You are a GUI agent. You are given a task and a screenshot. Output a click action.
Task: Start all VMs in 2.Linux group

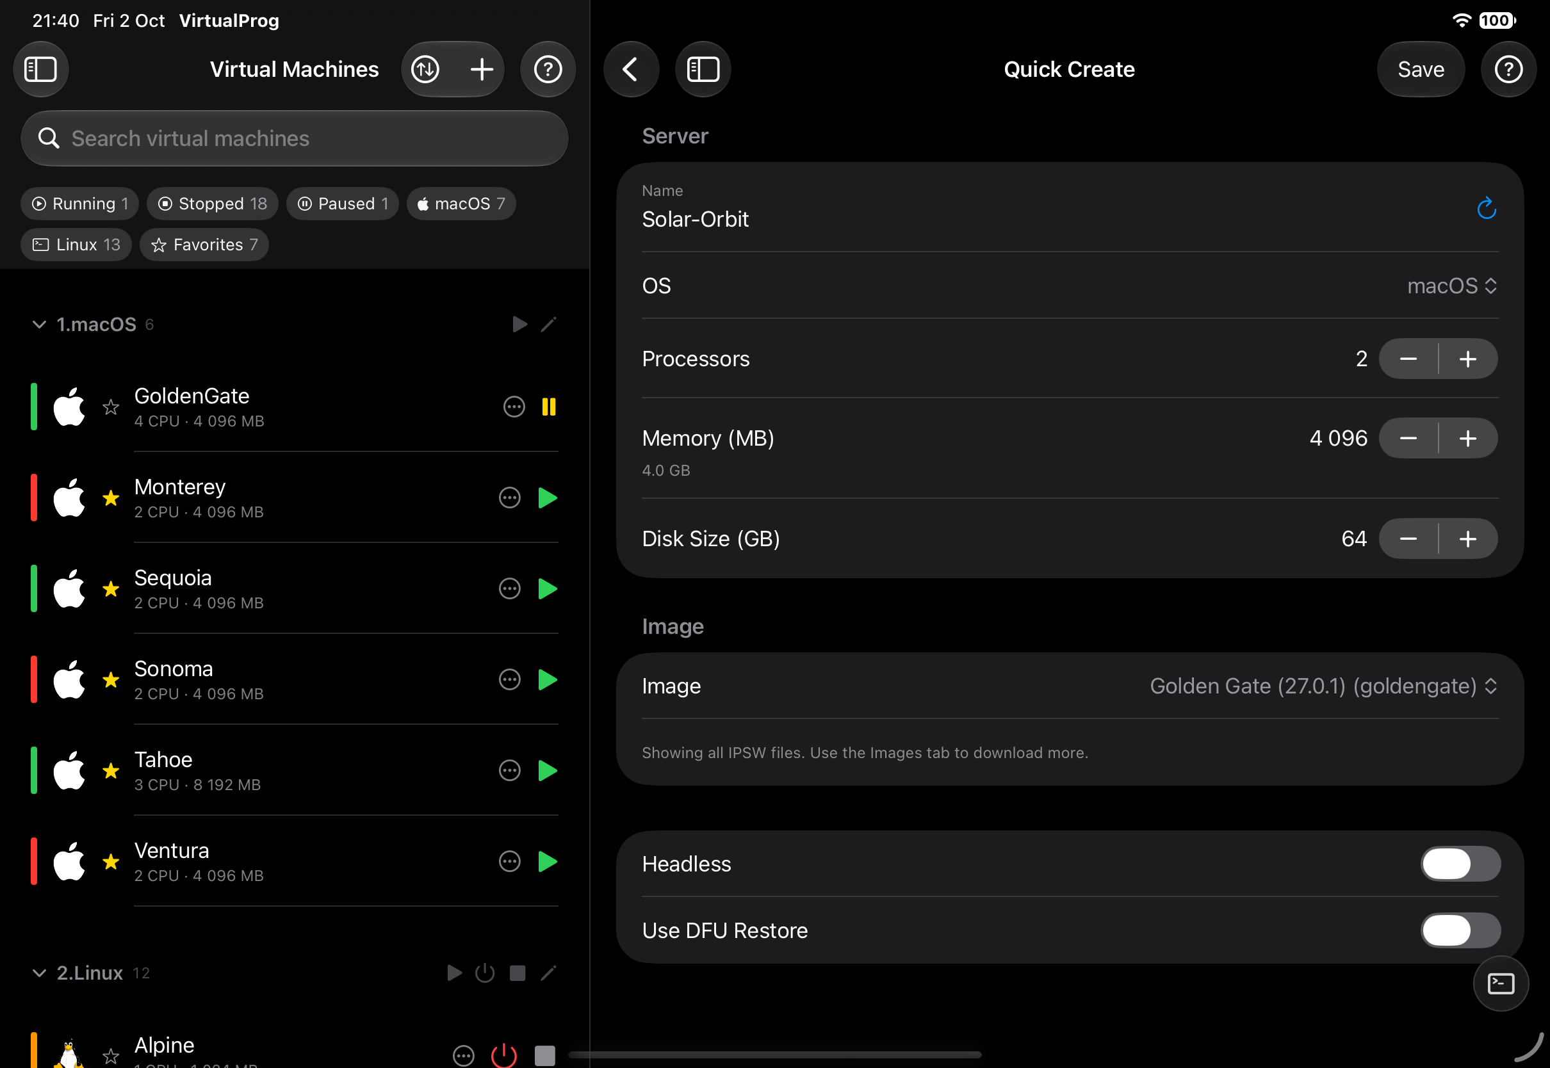pos(453,973)
